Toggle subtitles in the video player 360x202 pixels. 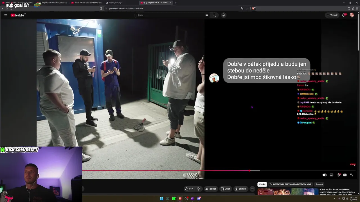click(x=331, y=175)
